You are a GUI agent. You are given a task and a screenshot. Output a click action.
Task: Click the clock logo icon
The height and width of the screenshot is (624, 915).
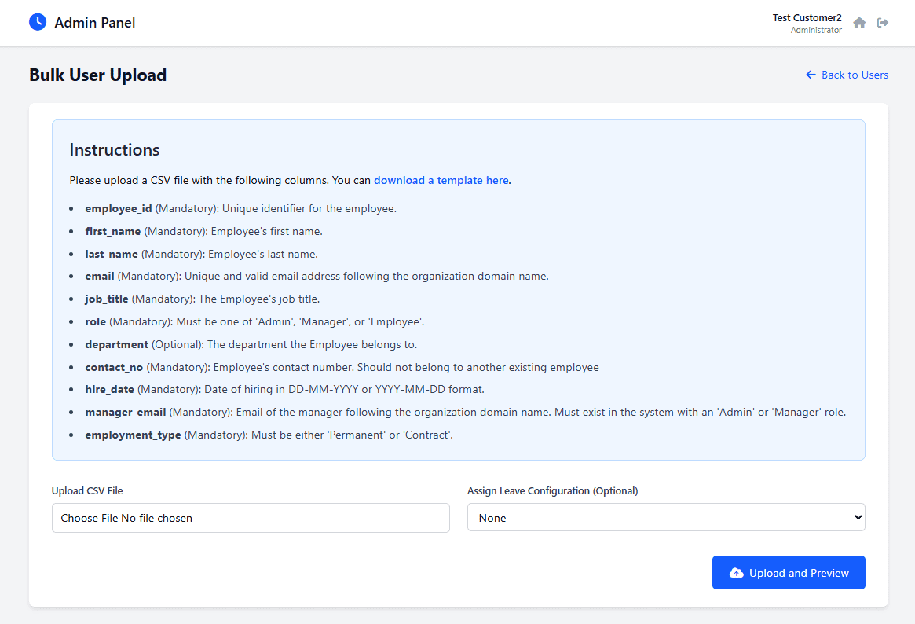tap(38, 22)
